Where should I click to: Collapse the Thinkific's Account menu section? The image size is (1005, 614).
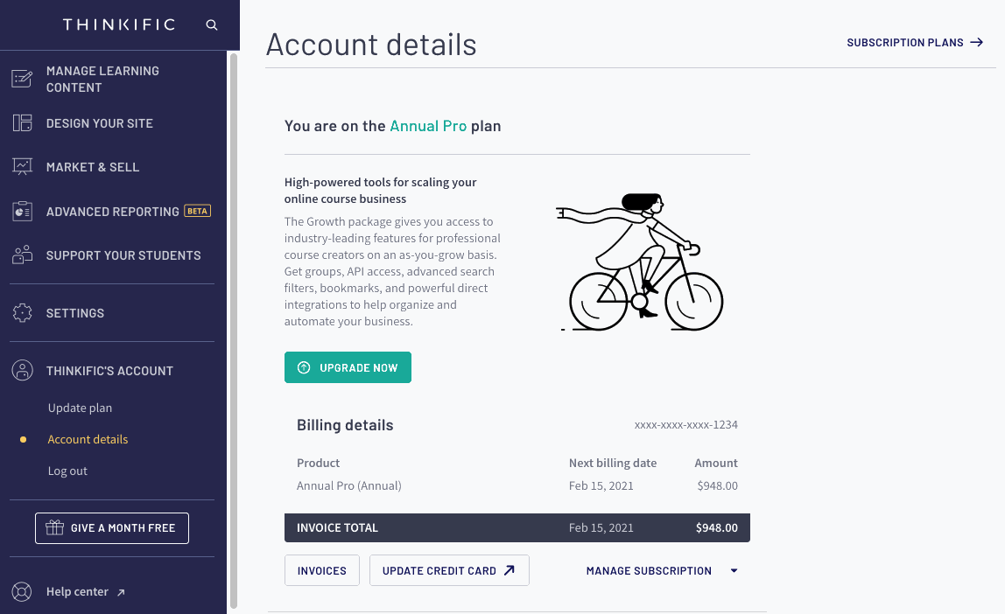[111, 371]
